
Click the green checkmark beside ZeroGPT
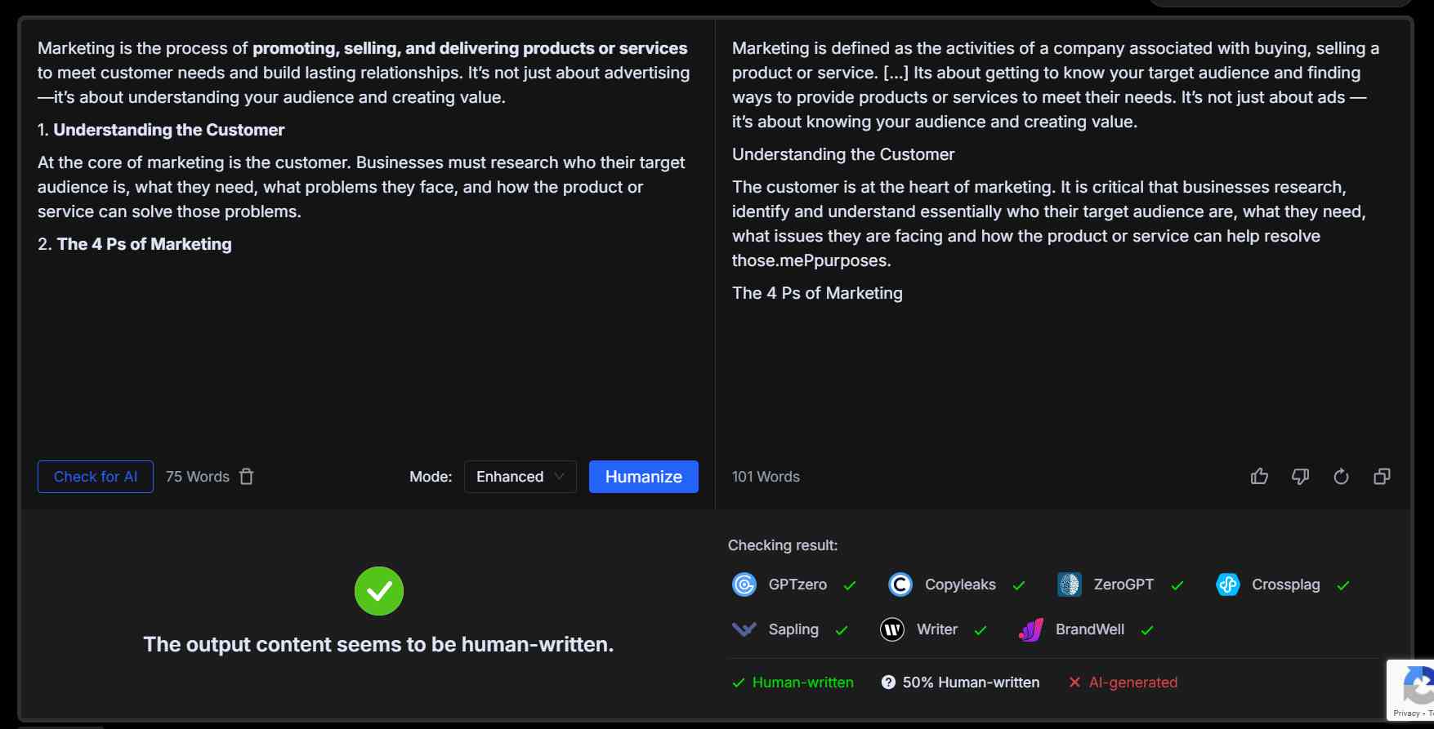click(1177, 585)
